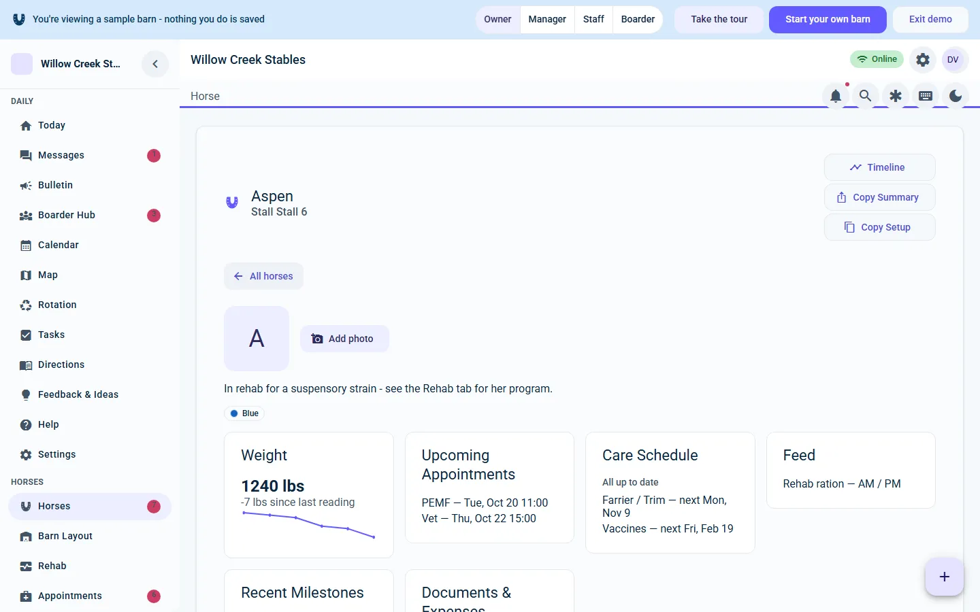Click Add photo button

click(x=344, y=339)
